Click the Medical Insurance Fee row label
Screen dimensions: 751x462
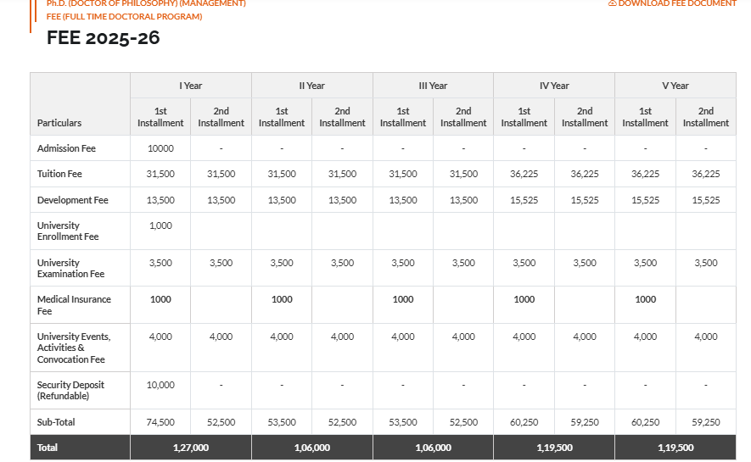click(74, 304)
